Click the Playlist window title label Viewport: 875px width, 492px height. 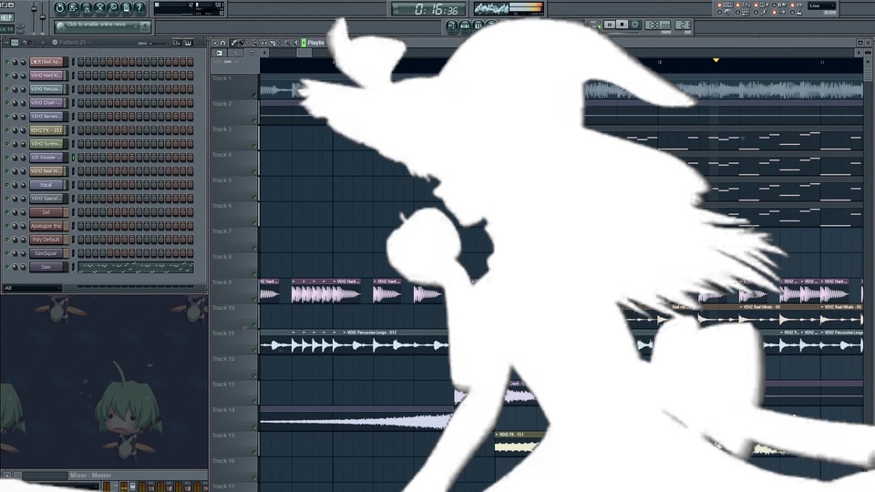tap(315, 43)
